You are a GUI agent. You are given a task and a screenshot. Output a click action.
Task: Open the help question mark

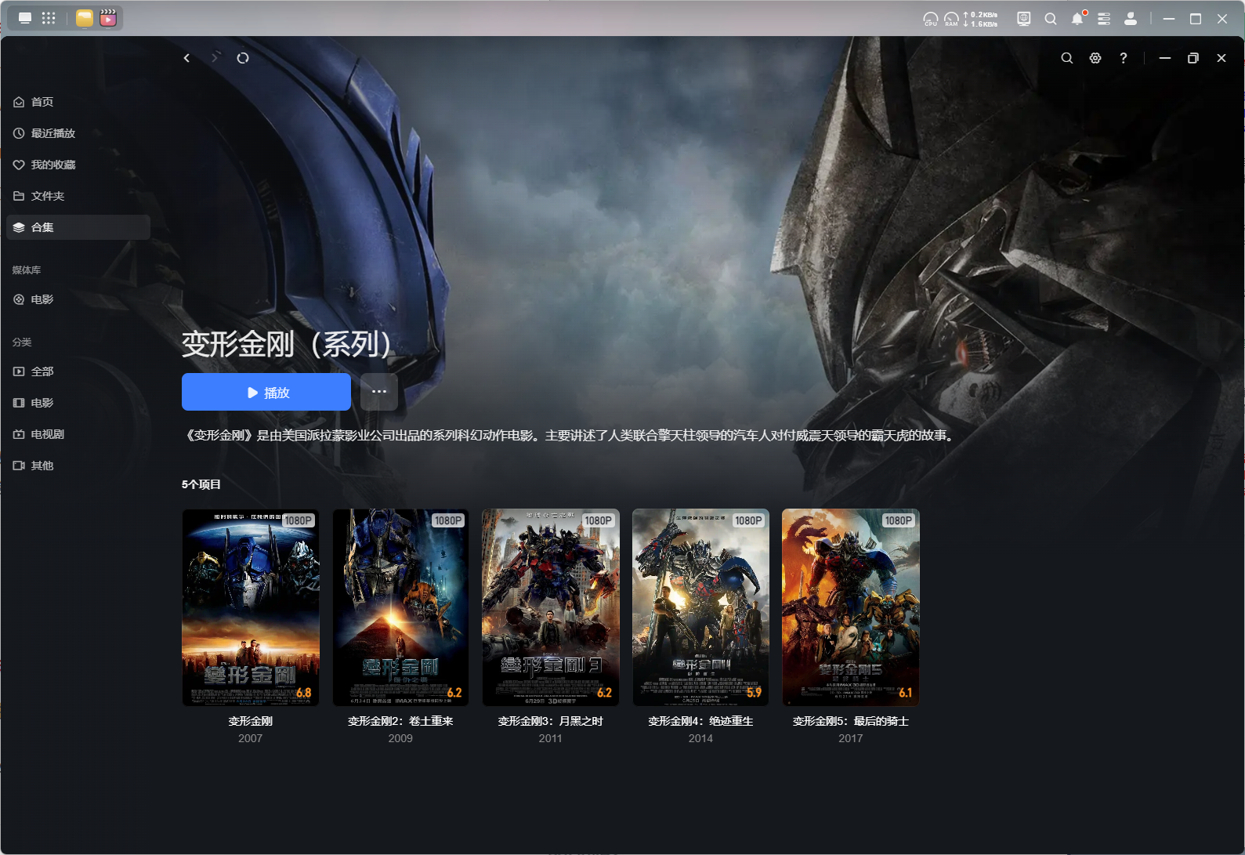point(1124,58)
